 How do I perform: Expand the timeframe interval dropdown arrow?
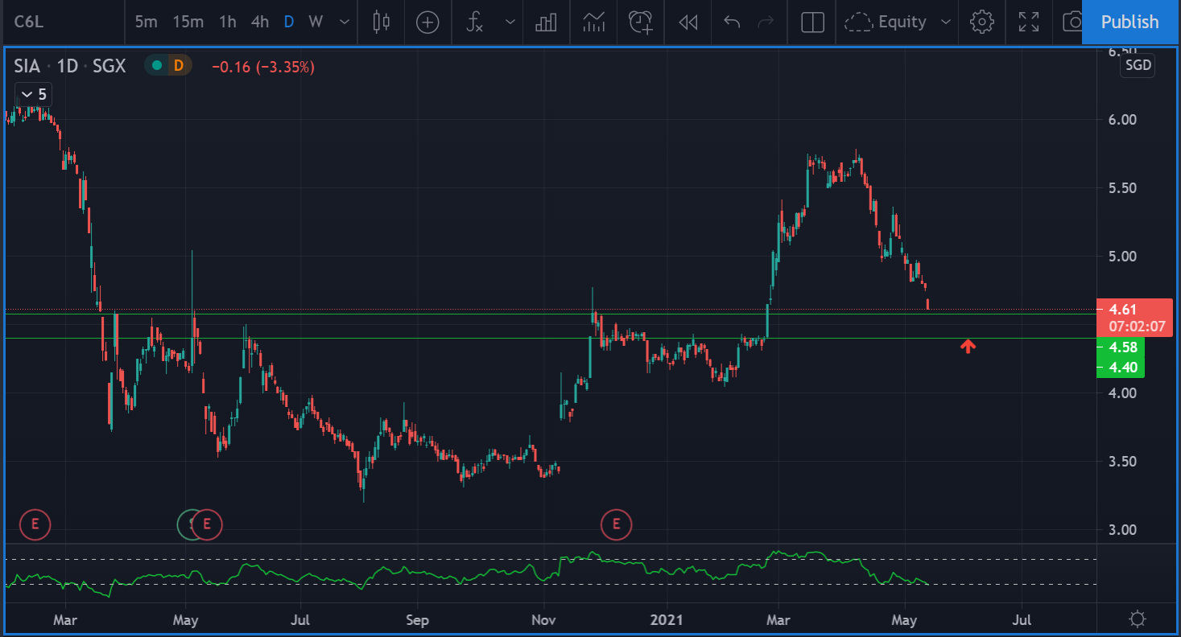pos(345,22)
